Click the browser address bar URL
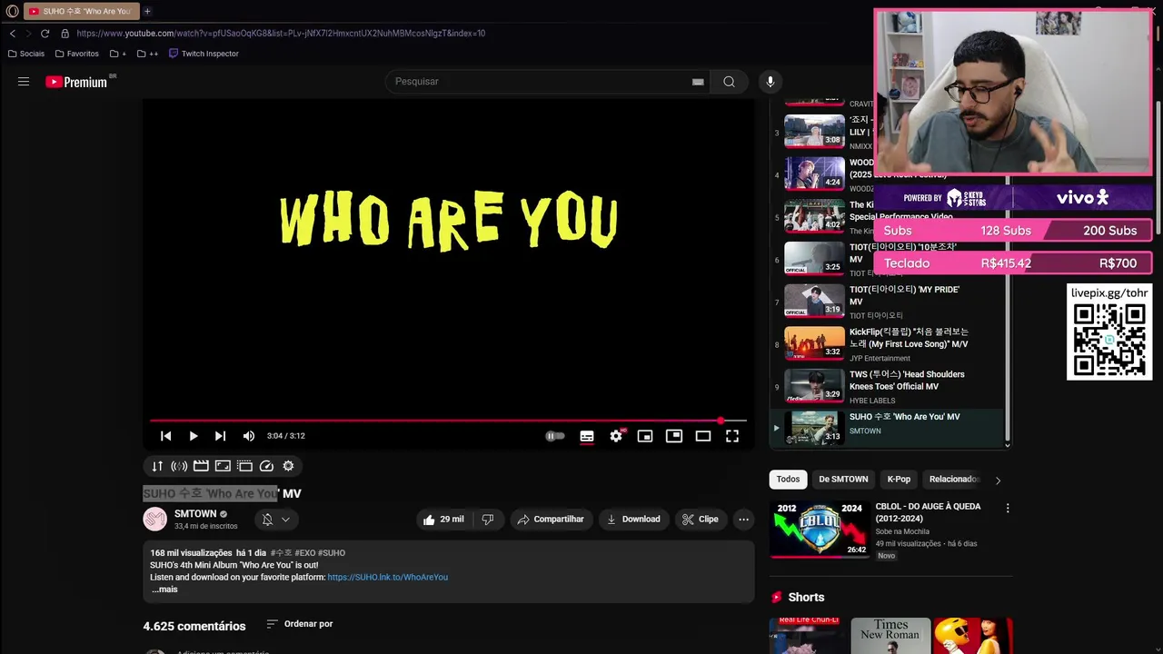The width and height of the screenshot is (1163, 654). pos(281,34)
